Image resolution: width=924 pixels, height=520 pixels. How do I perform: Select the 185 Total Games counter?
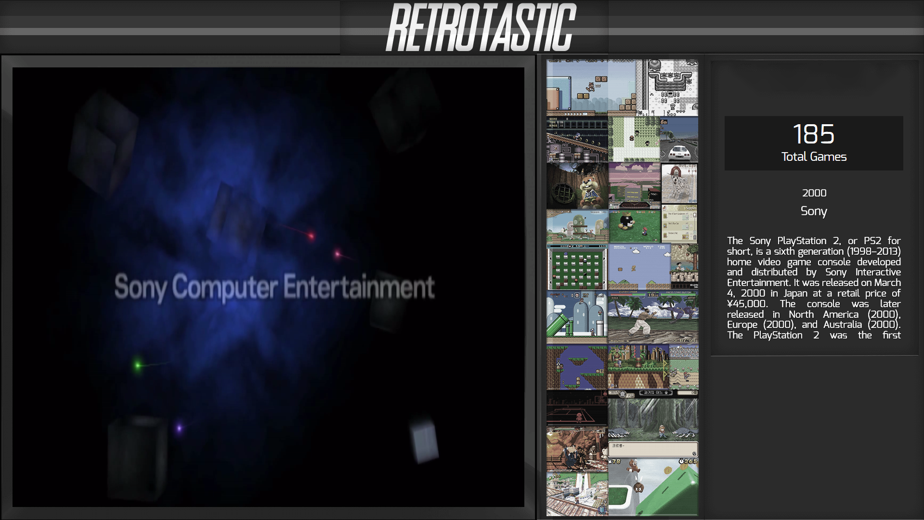(814, 143)
